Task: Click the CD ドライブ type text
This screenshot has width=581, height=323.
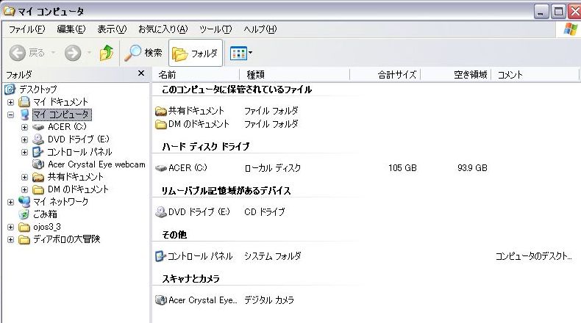Action: click(265, 212)
